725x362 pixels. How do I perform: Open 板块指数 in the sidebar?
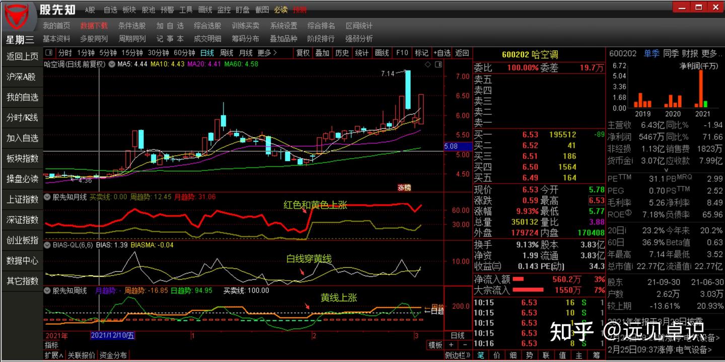22,158
